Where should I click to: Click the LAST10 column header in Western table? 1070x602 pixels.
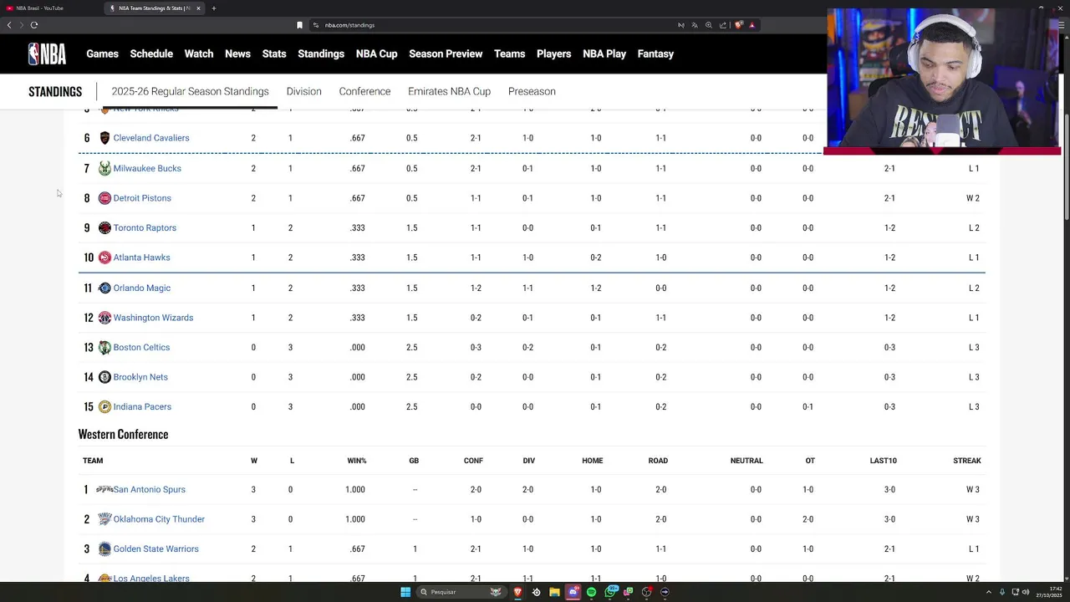pos(883,461)
